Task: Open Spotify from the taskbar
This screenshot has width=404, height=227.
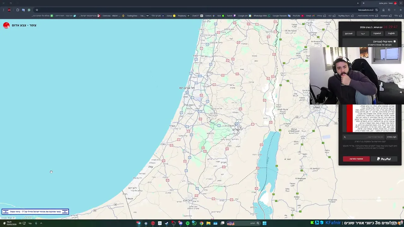Action: tap(187, 223)
